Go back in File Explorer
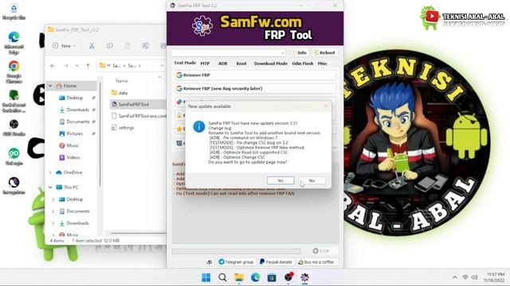The width and height of the screenshot is (510, 286). (x=53, y=66)
